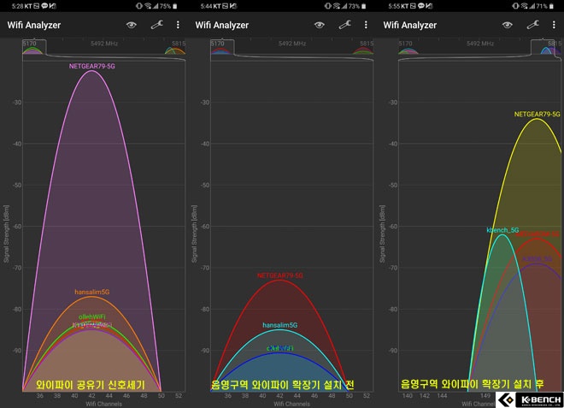This screenshot has width=564, height=408.
Task: Click the Wifi Analyzer title in 5:44 screenshot
Action: [222, 25]
